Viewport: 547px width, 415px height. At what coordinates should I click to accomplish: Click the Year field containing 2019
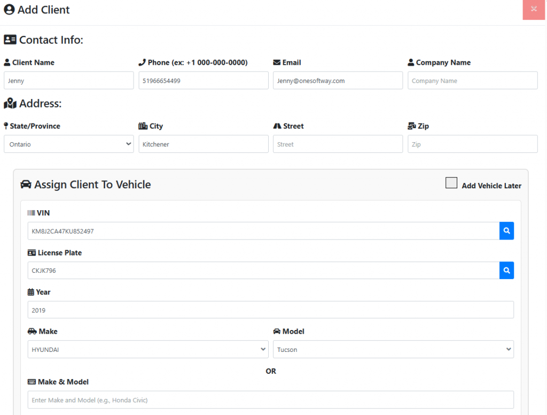click(270, 310)
